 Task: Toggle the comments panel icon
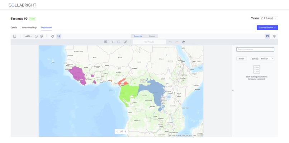point(267,36)
